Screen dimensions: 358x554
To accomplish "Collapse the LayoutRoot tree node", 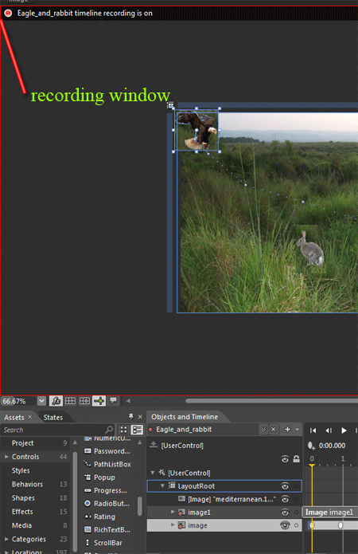I will (162, 485).
